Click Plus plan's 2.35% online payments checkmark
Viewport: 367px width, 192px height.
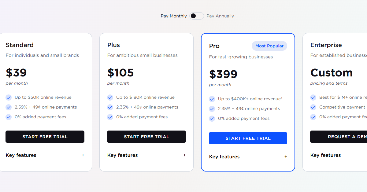click(110, 107)
